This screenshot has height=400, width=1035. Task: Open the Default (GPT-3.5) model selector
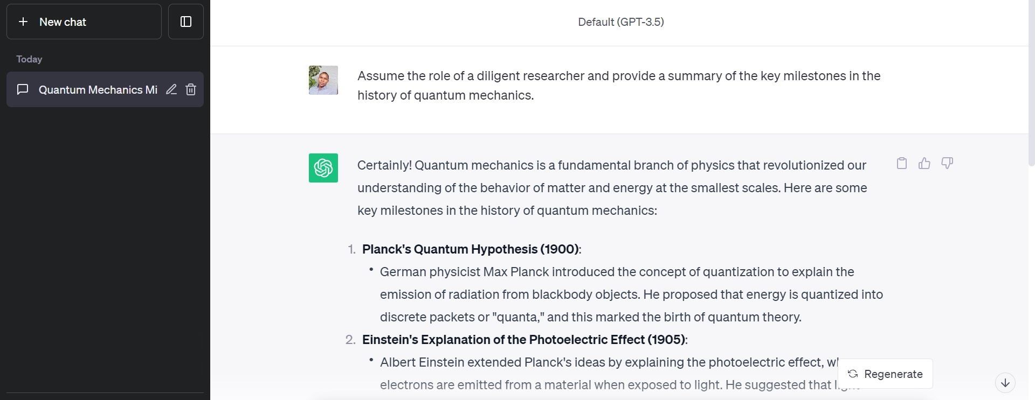620,22
